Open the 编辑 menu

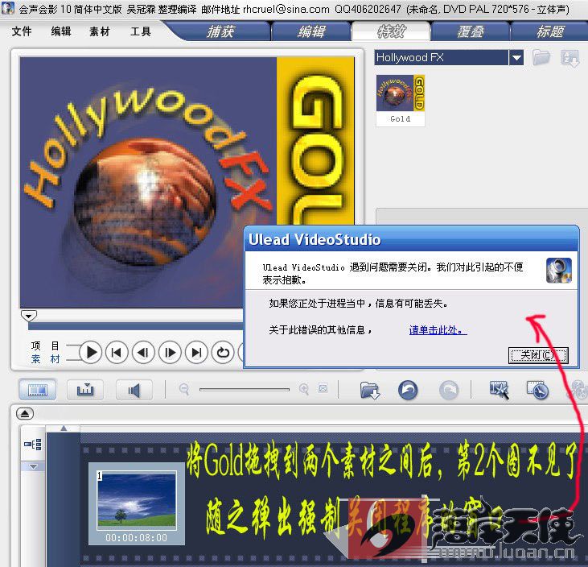tap(61, 31)
